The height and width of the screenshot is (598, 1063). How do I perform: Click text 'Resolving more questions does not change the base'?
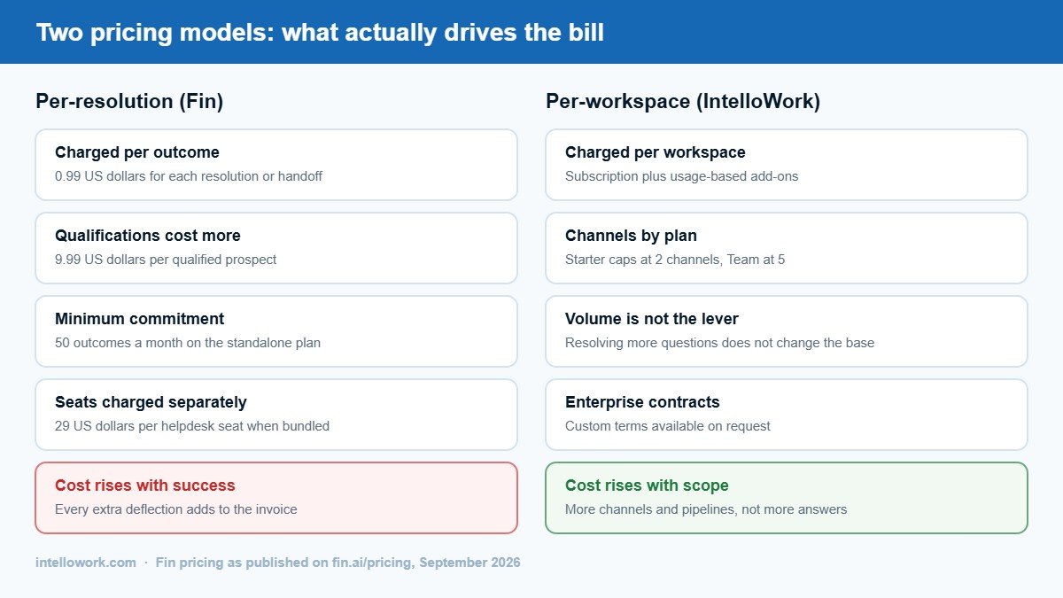coord(719,343)
